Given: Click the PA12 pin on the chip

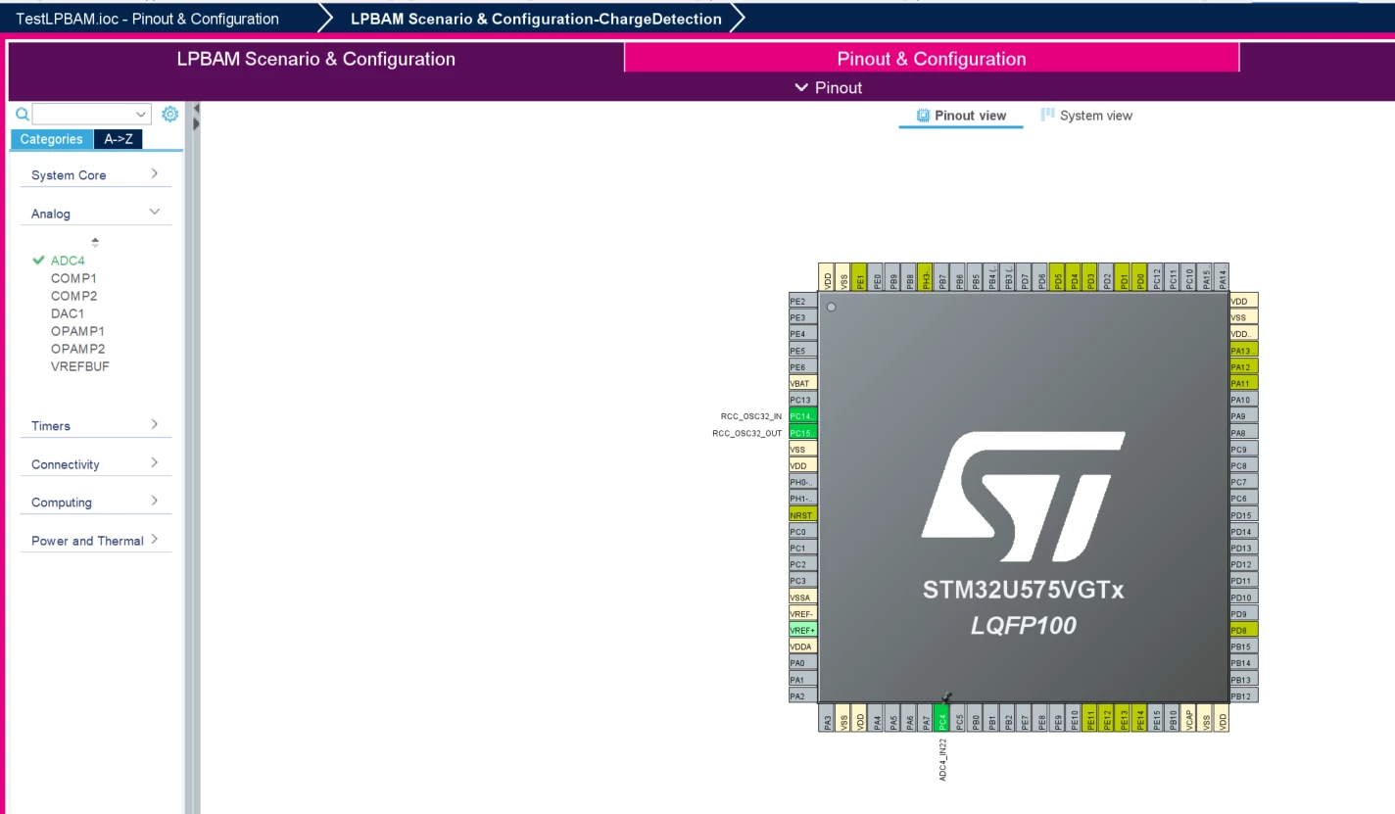Looking at the screenshot, I should tap(1244, 367).
